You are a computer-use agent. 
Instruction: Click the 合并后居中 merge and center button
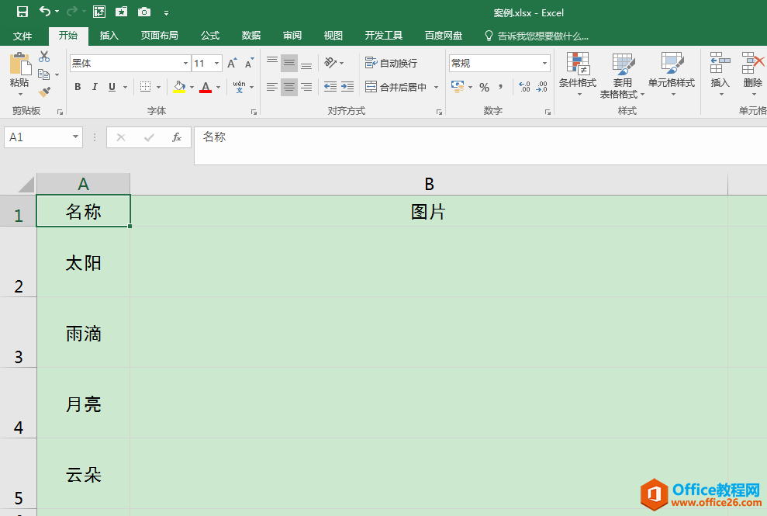(x=396, y=87)
